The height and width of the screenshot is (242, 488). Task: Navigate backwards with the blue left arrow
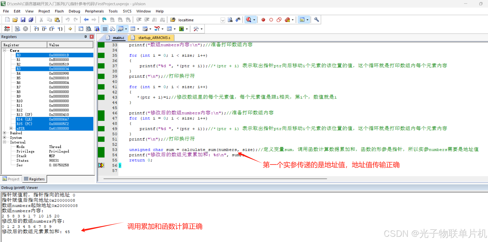[x=86, y=20]
